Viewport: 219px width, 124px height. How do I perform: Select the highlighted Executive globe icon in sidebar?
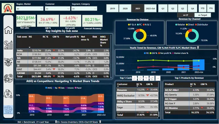coord(8,110)
